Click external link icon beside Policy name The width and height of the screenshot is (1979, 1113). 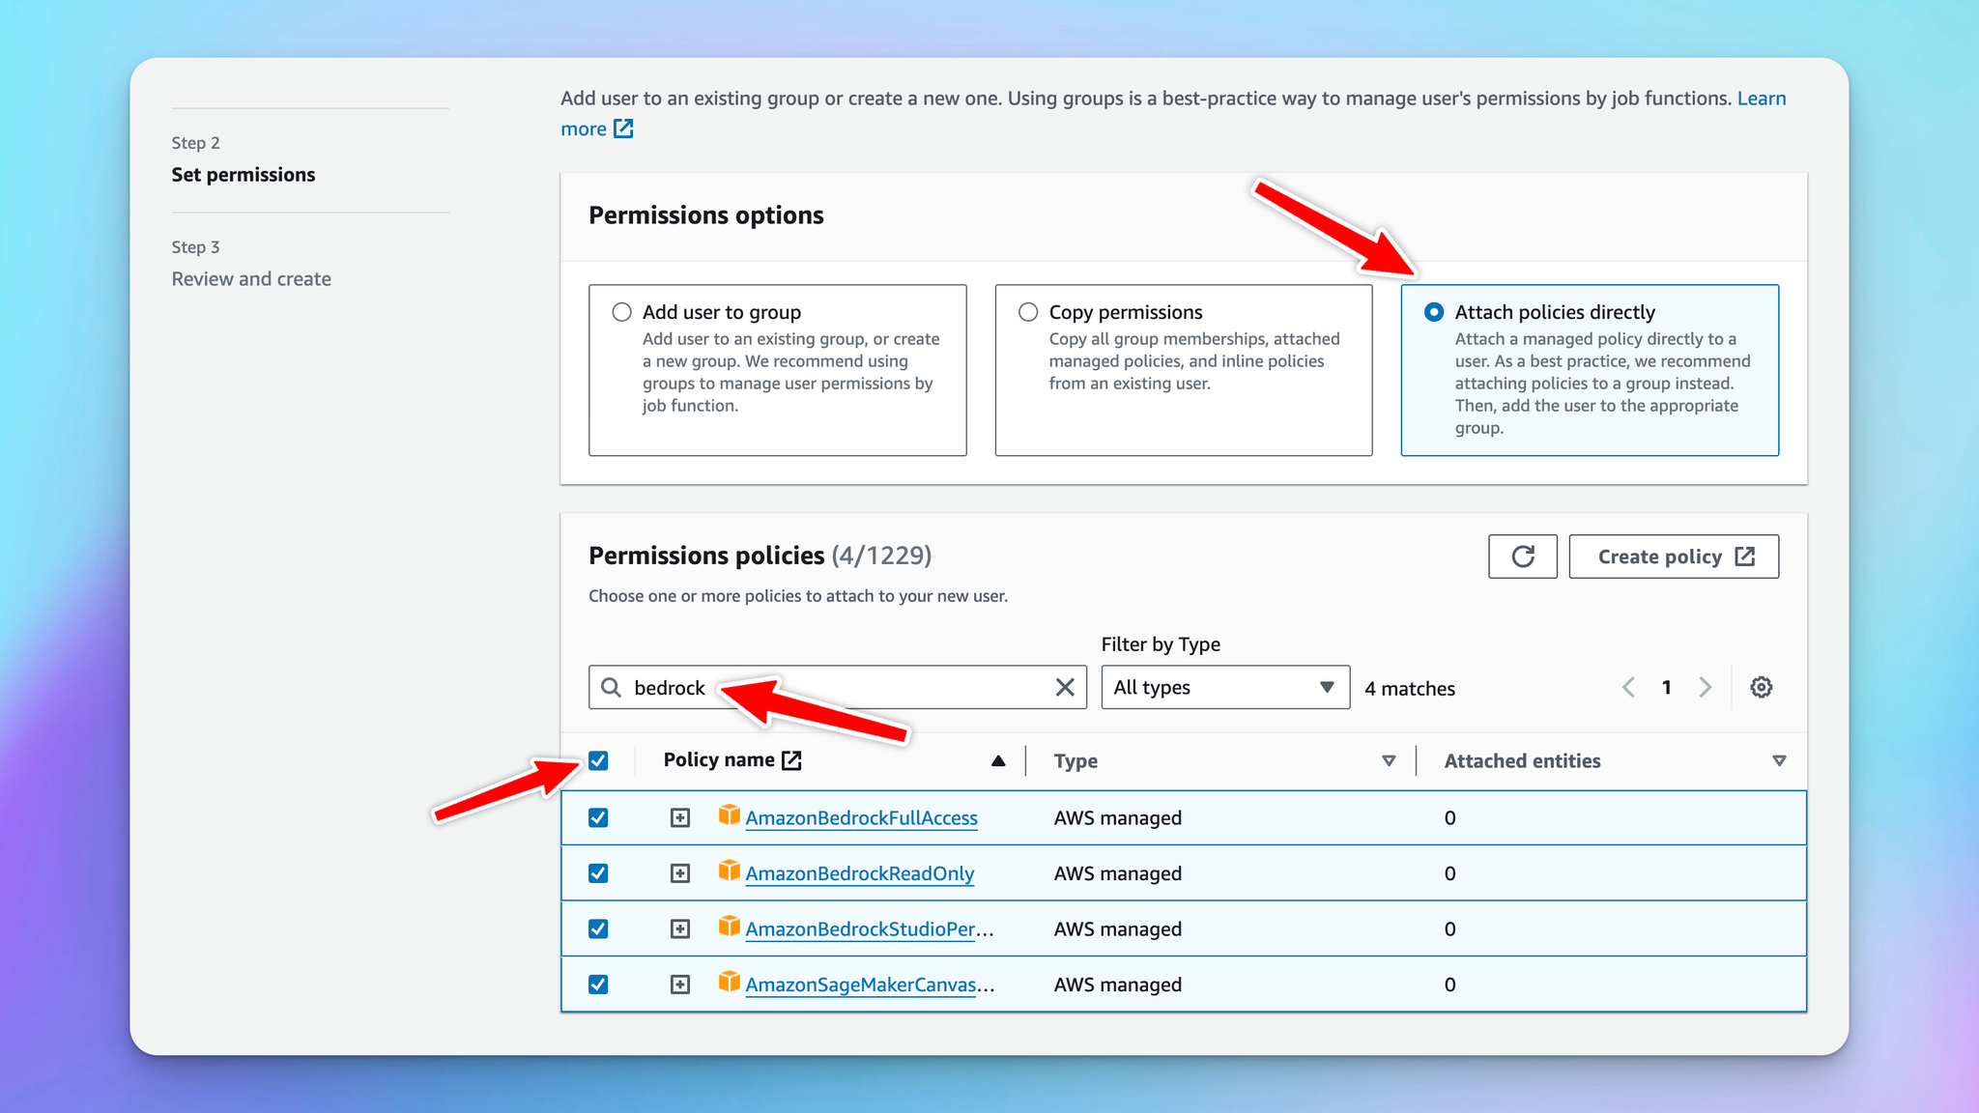click(791, 760)
